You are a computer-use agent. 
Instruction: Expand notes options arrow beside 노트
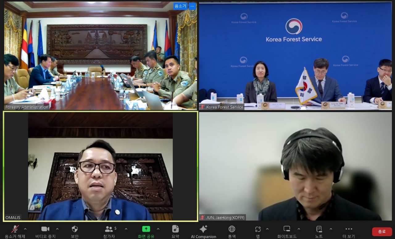331,229
